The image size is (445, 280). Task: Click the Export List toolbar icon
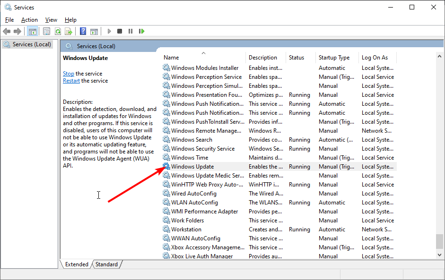(x=69, y=31)
